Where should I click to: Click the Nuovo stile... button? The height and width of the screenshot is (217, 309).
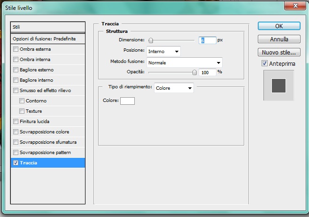(278, 52)
